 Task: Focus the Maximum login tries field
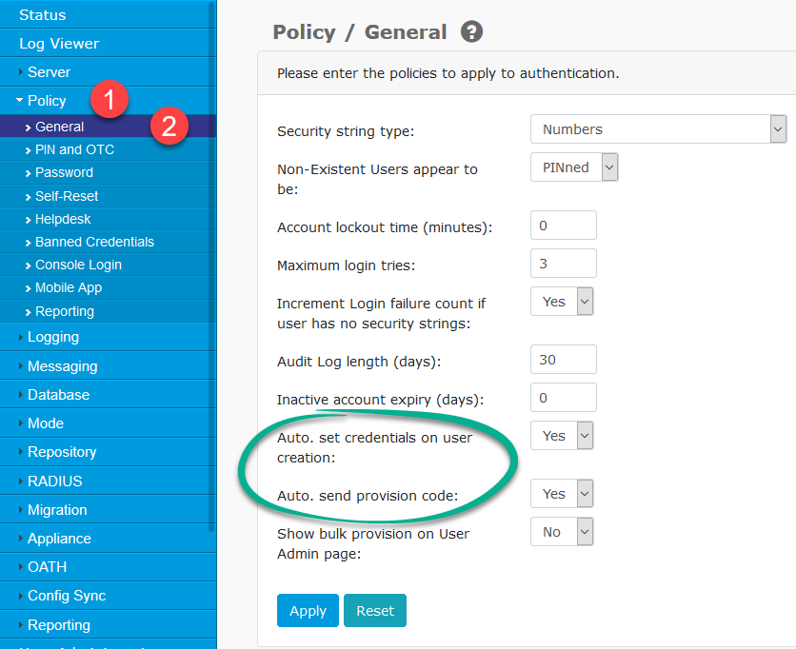tap(563, 264)
